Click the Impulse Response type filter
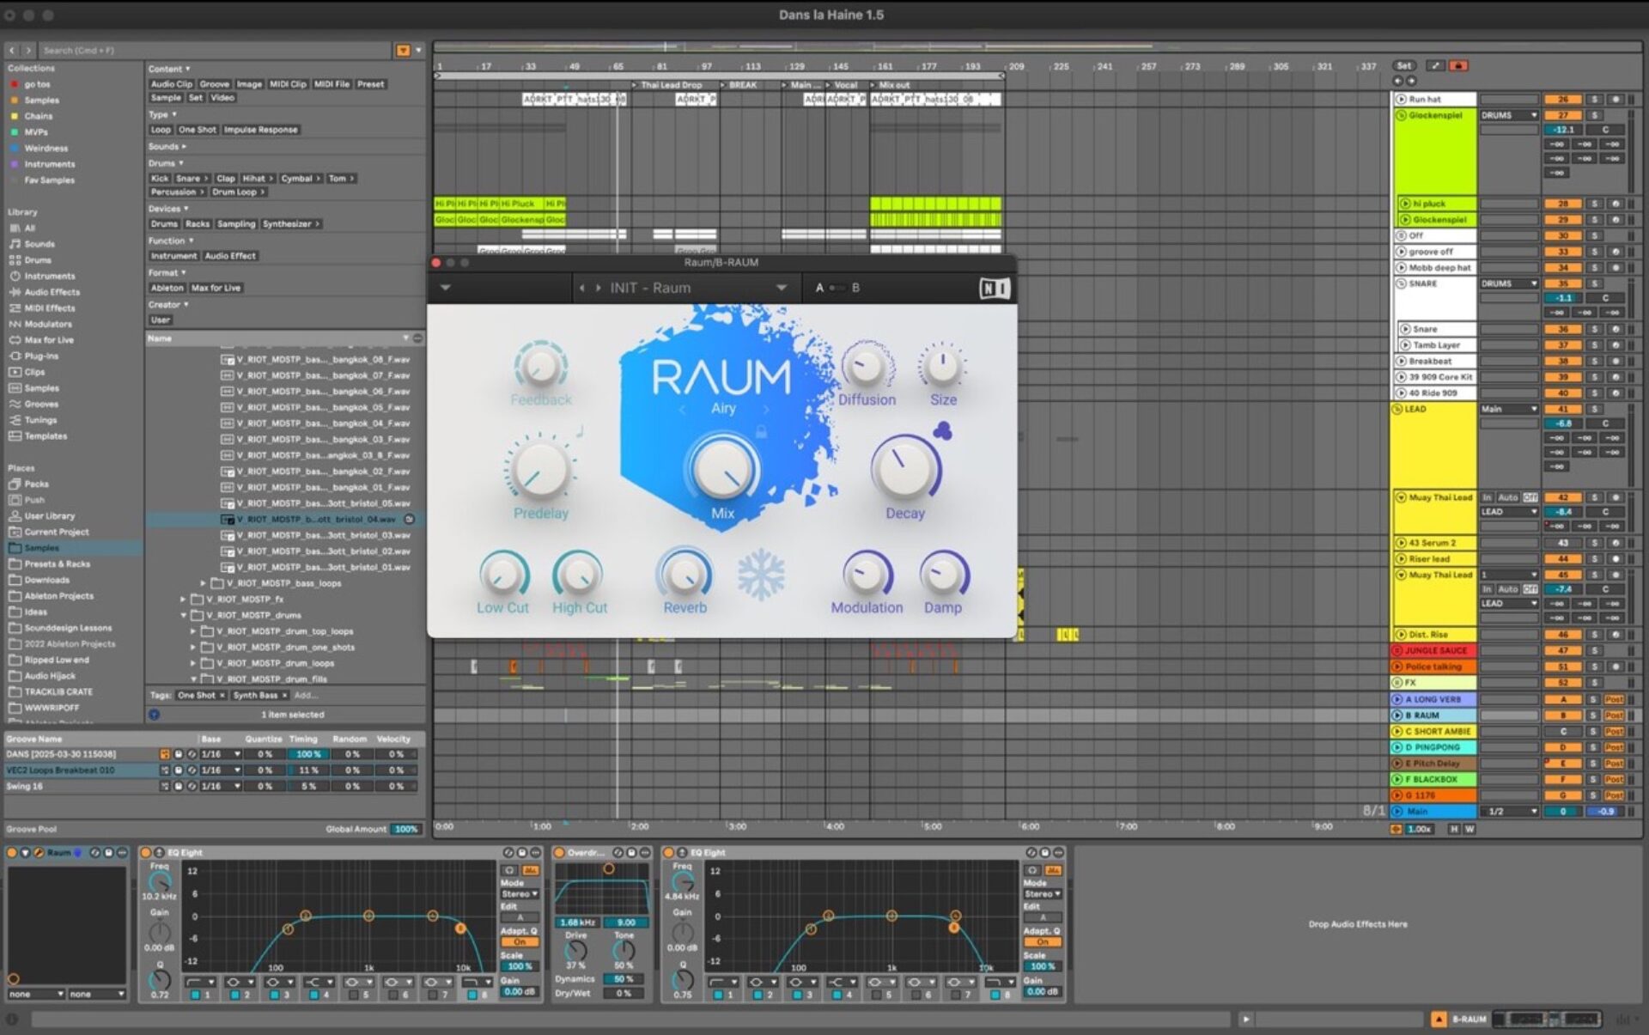This screenshot has height=1035, width=1649. pyautogui.click(x=260, y=129)
